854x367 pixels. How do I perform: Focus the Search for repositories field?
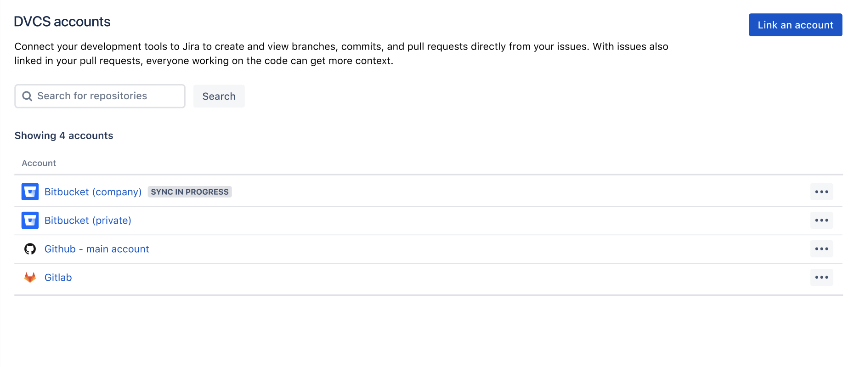coord(100,96)
